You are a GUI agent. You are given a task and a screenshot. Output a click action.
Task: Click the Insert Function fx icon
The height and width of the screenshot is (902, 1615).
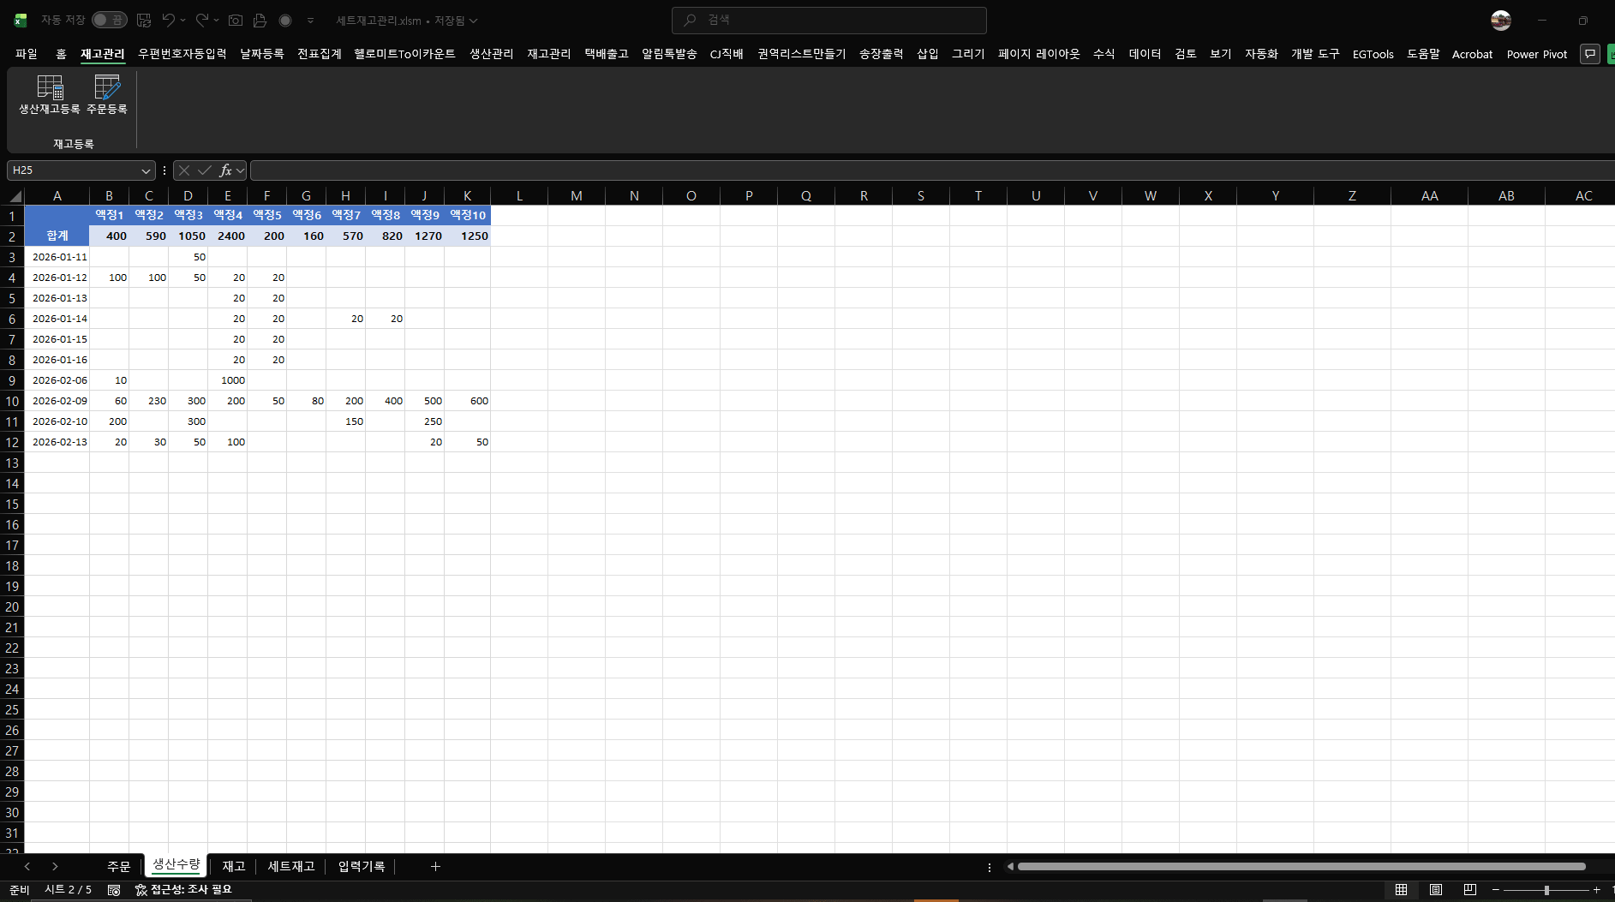225,170
